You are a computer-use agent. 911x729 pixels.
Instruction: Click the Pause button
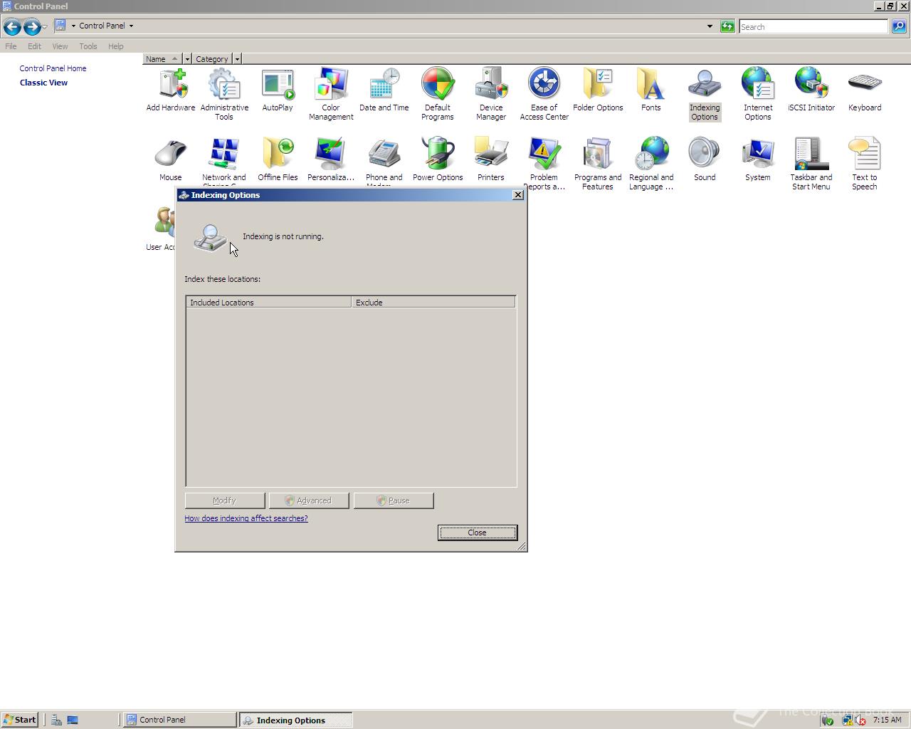[x=394, y=500]
